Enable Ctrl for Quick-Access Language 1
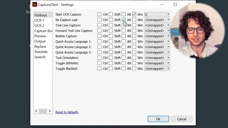228x128 pixels. coord(99,41)
